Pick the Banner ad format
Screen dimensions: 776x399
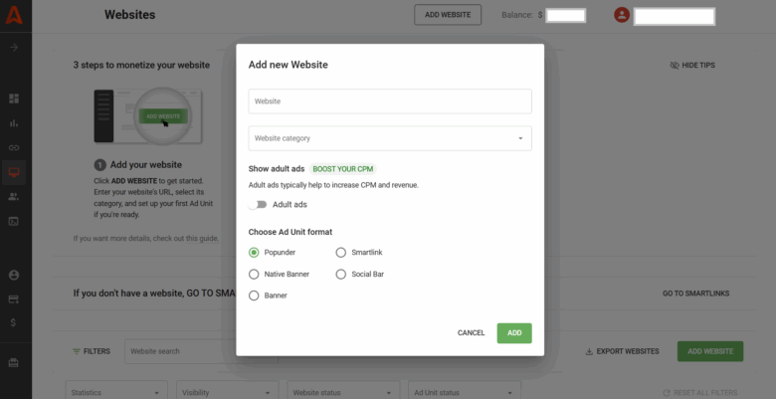254,296
